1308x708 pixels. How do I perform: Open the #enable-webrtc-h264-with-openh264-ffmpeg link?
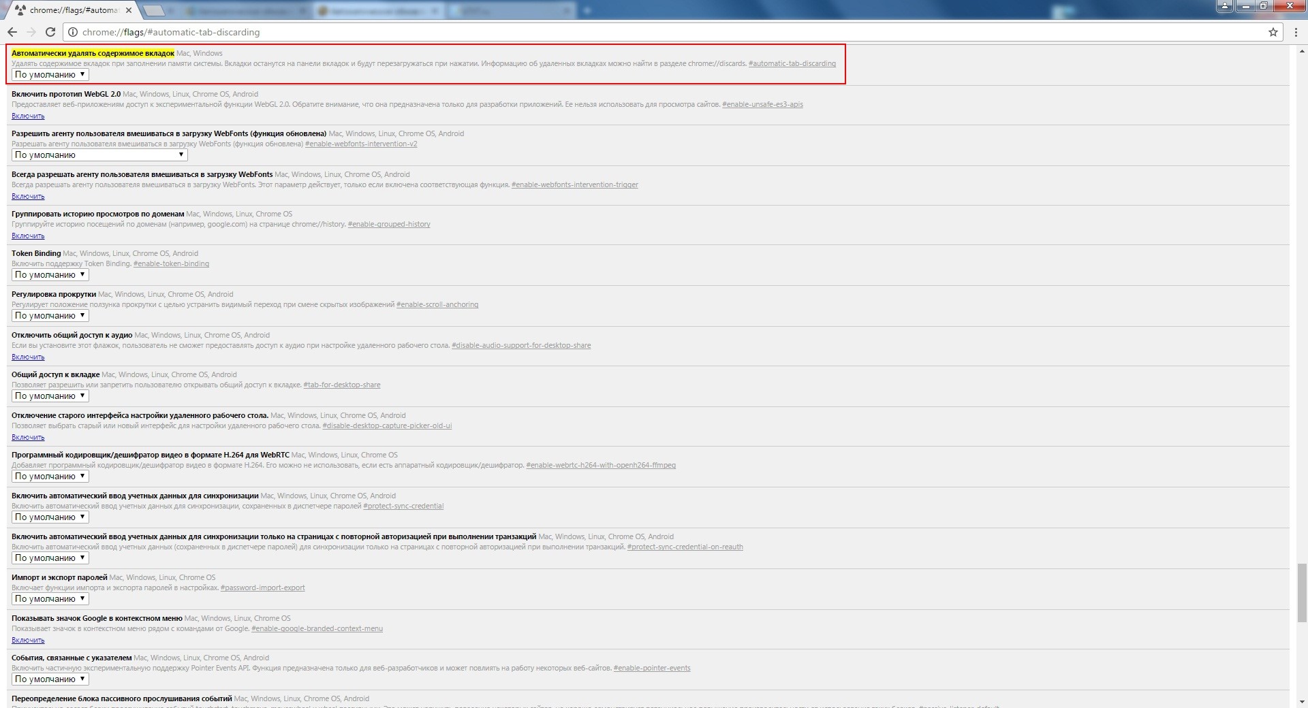[601, 466]
